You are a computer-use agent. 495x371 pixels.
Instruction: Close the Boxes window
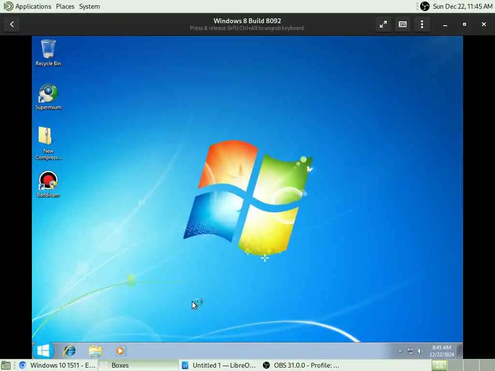[483, 24]
